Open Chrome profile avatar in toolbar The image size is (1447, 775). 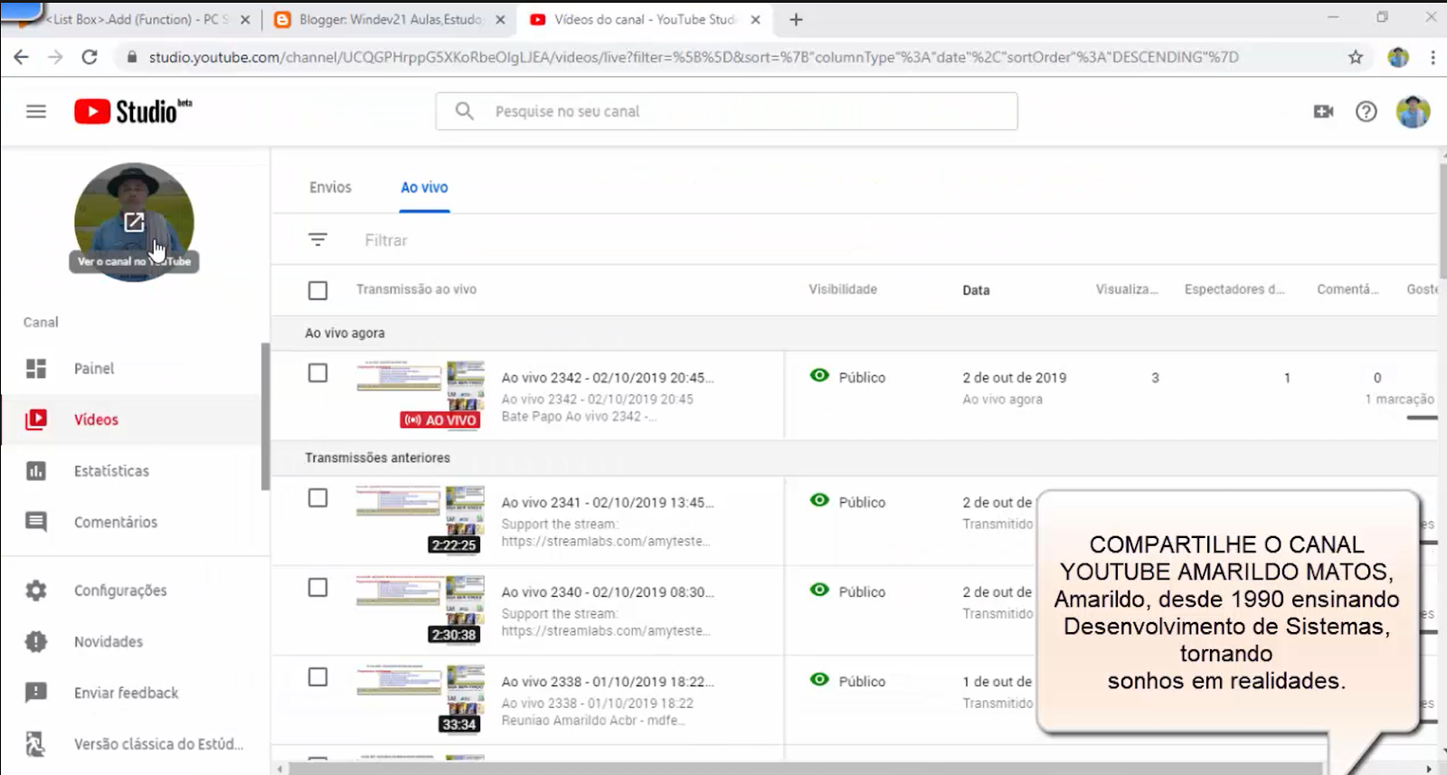(1398, 57)
